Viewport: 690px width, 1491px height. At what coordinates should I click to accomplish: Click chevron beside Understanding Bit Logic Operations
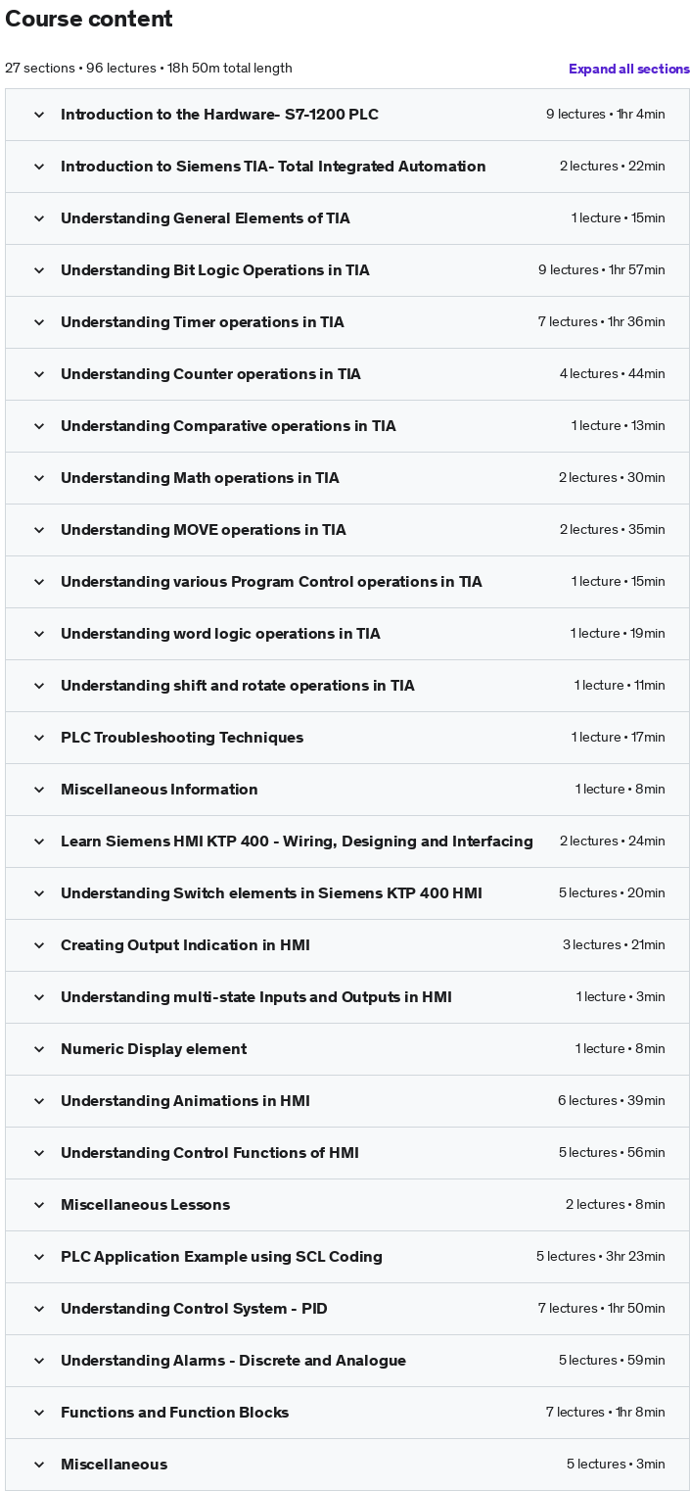pyautogui.click(x=39, y=270)
